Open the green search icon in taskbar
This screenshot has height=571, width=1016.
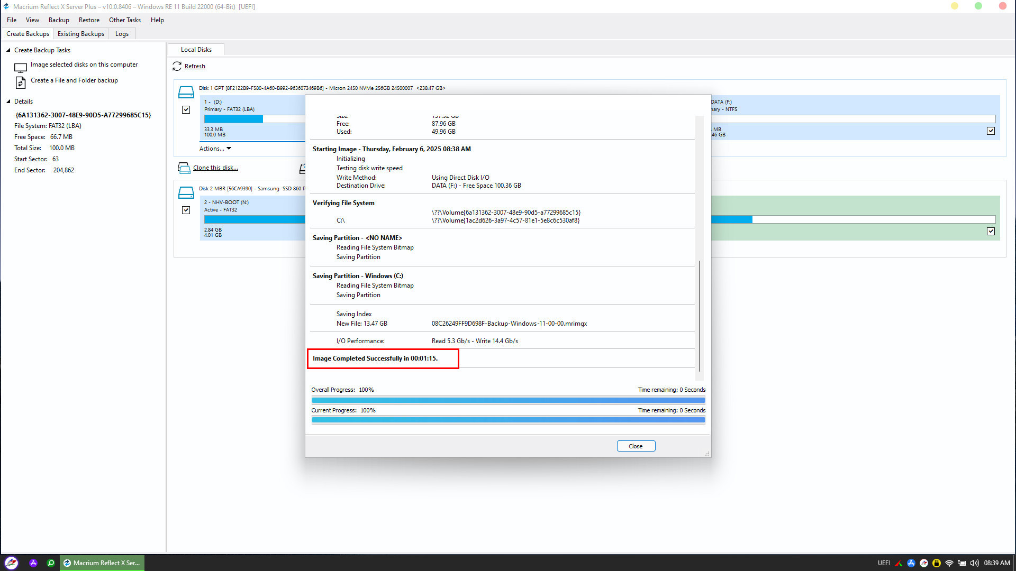[x=51, y=563]
